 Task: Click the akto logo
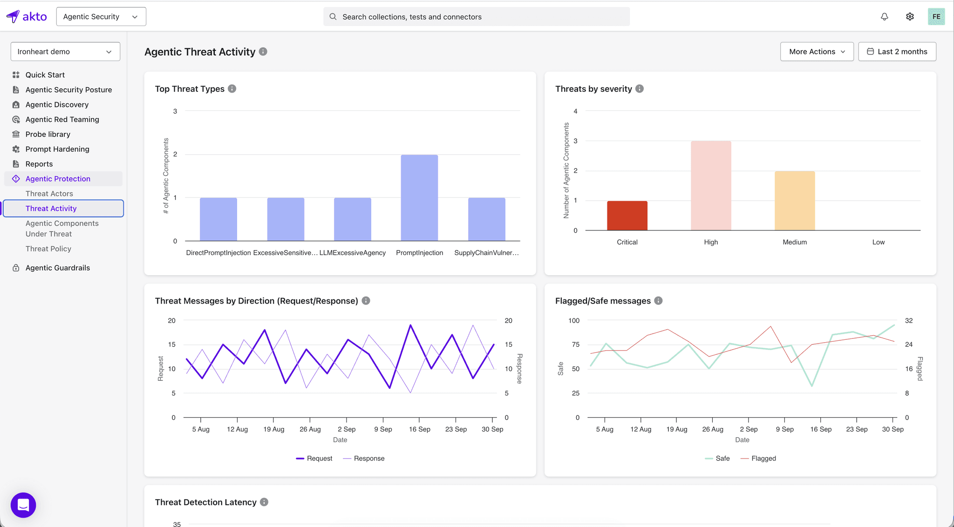[27, 17]
